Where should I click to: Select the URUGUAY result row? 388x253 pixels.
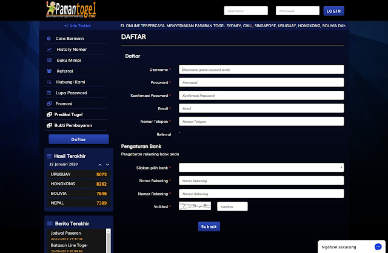(79, 174)
